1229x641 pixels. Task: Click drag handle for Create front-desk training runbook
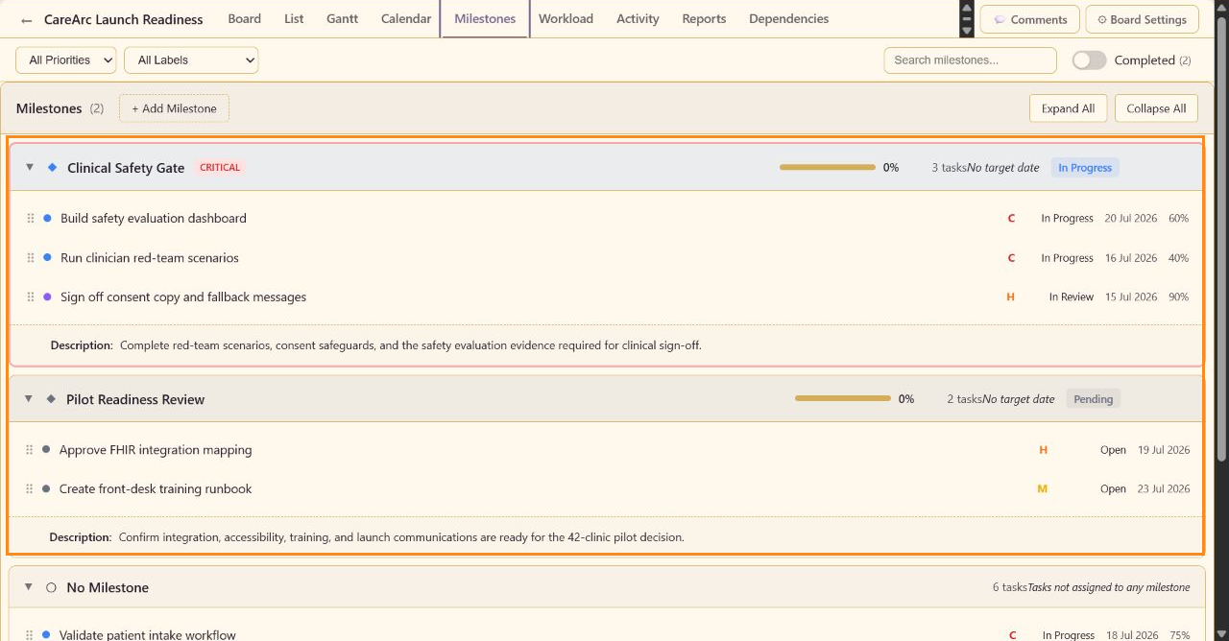[x=30, y=489]
